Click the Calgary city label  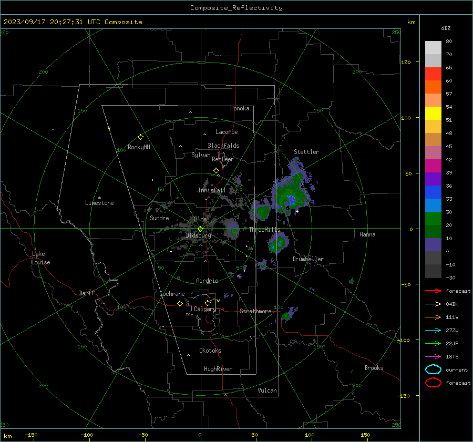[205, 309]
